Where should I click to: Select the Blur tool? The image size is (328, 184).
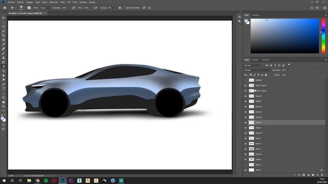pyautogui.click(x=4, y=75)
